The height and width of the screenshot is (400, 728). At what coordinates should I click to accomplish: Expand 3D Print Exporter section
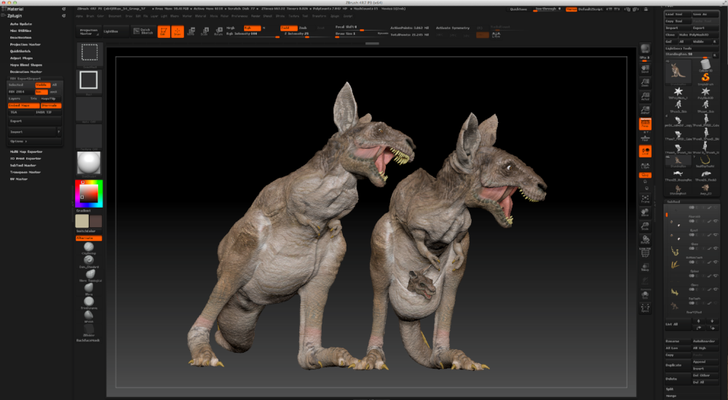coord(26,158)
